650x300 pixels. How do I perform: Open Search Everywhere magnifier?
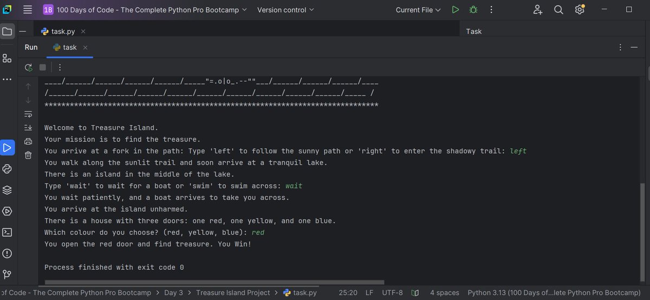pos(558,10)
